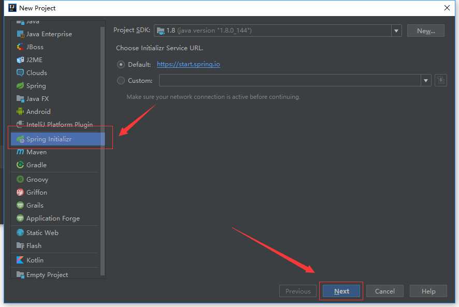
Task: Choose the J2ME project type icon
Action: (20, 60)
